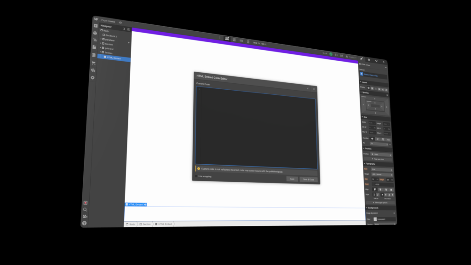
Task: Select Div Block 2 in Navigator
Action: tap(111, 36)
